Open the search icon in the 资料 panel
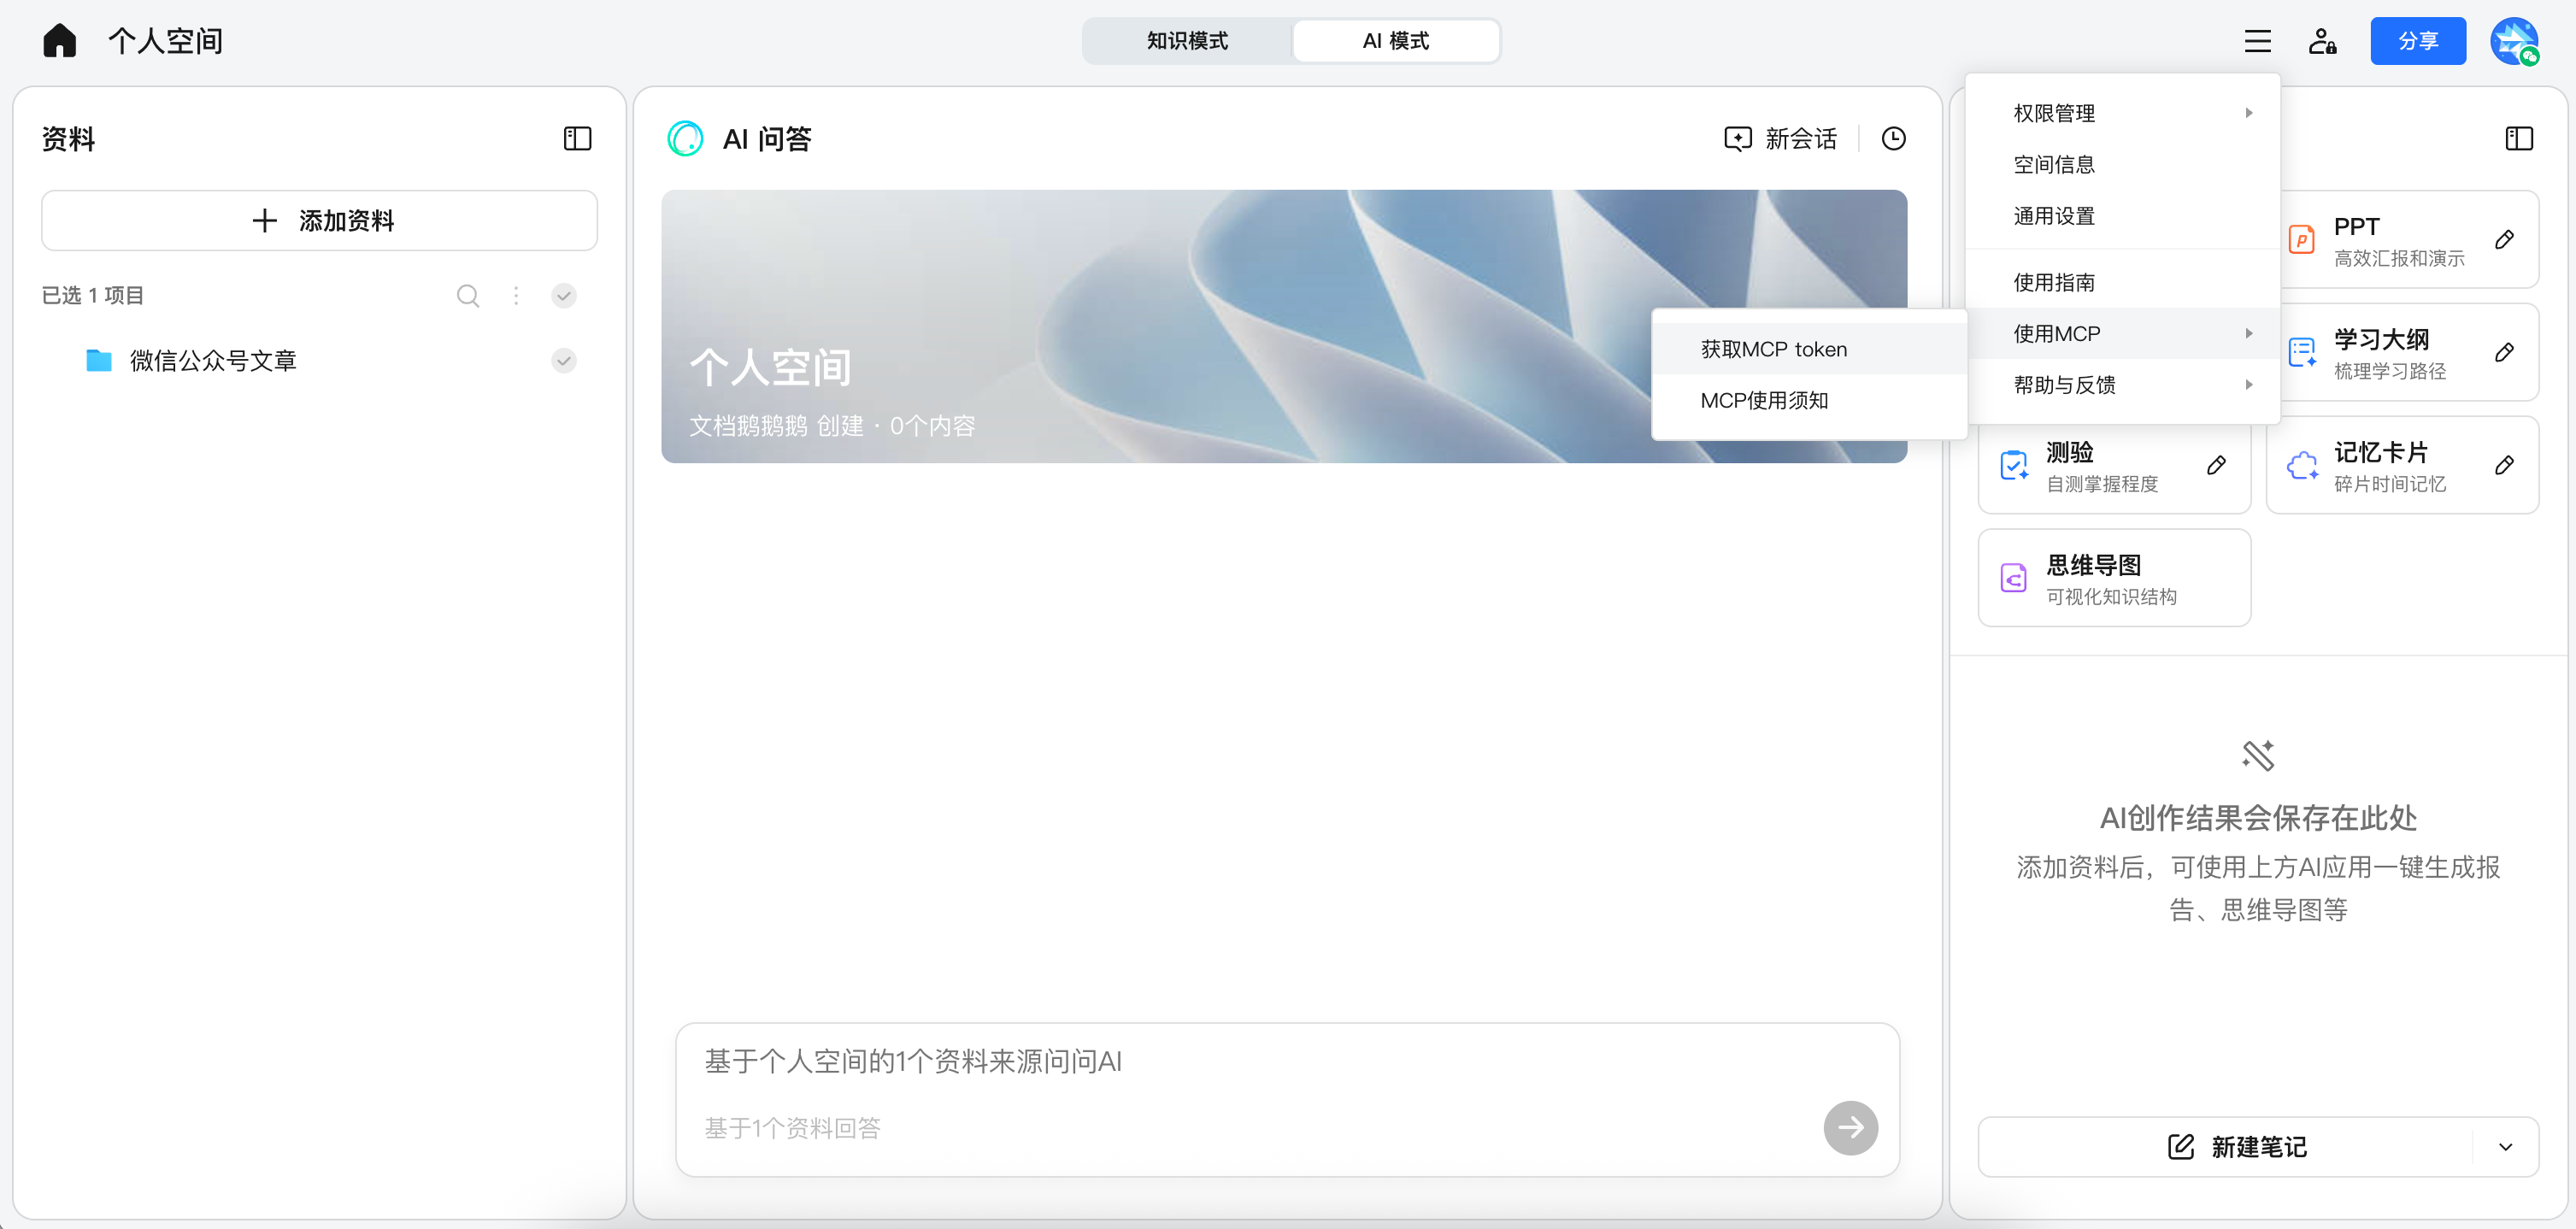This screenshot has width=2576, height=1229. coord(468,296)
